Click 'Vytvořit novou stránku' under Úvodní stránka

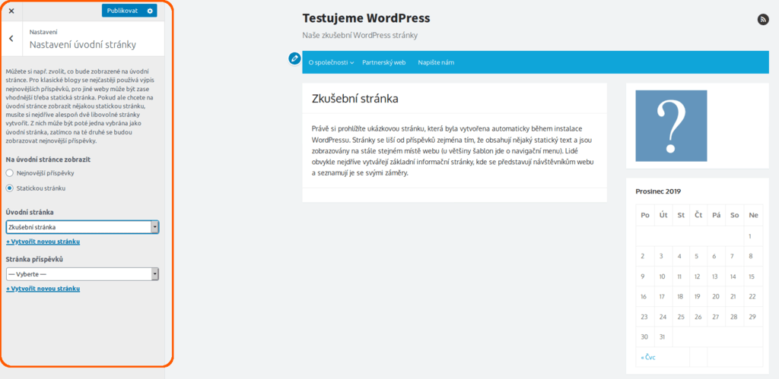pos(43,242)
